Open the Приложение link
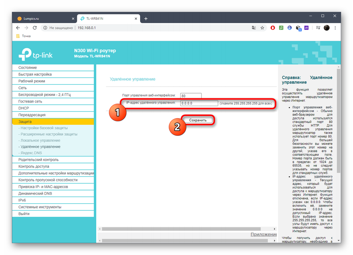 (263, 234)
